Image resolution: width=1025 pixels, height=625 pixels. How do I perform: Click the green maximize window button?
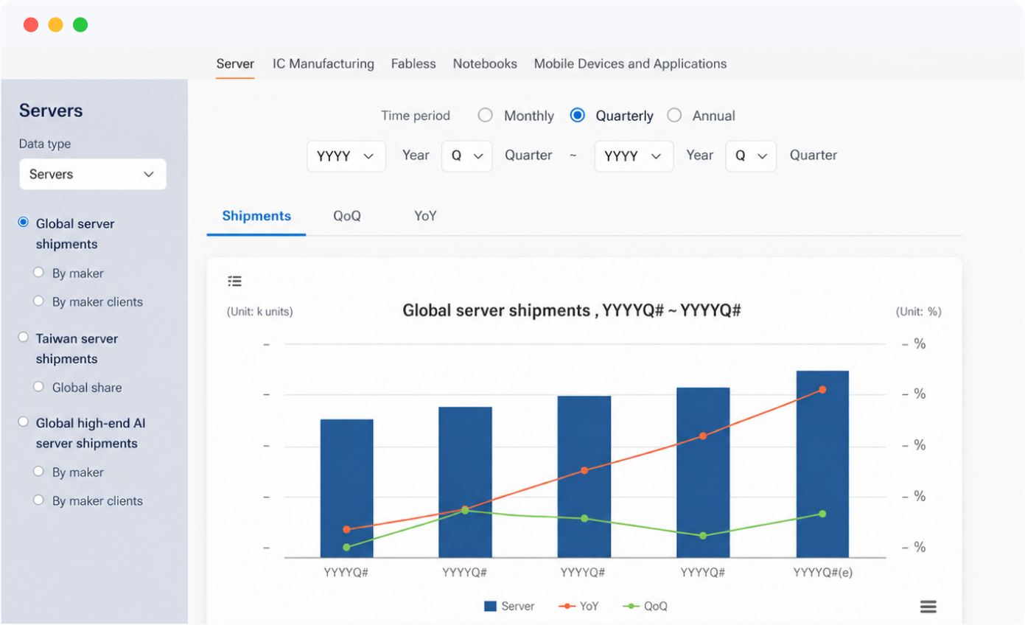pyautogui.click(x=80, y=25)
